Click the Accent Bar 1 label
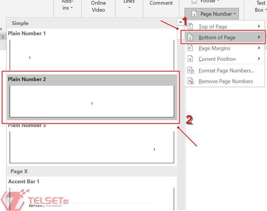Screen dimensions: 267x211 tap(24, 182)
